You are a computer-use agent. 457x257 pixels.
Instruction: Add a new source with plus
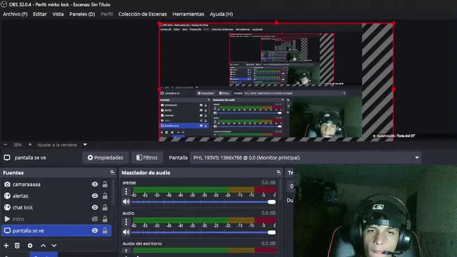pyautogui.click(x=6, y=246)
